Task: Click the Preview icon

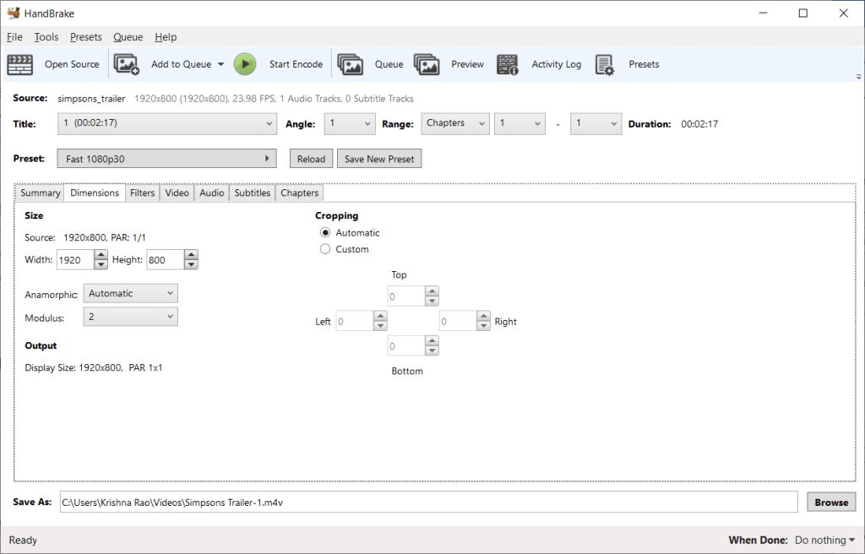Action: pyautogui.click(x=427, y=64)
